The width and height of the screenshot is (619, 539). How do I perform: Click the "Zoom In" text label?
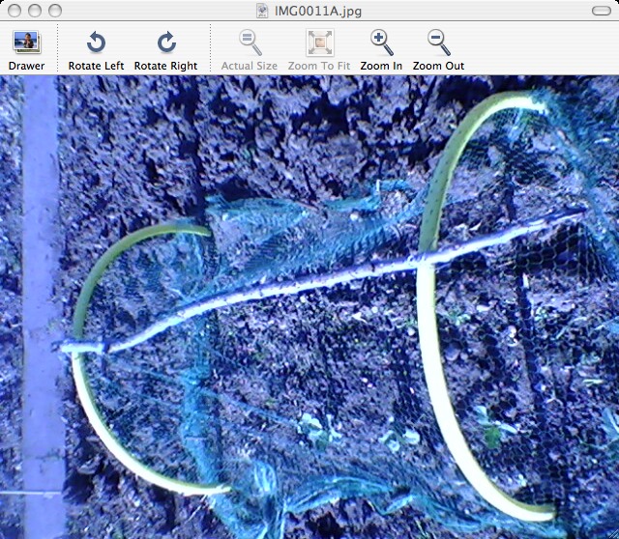381,66
